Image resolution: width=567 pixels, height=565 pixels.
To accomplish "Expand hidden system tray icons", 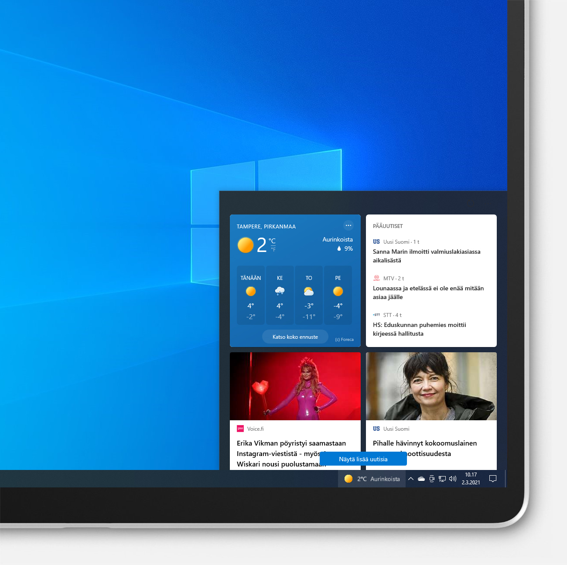I will [x=410, y=478].
